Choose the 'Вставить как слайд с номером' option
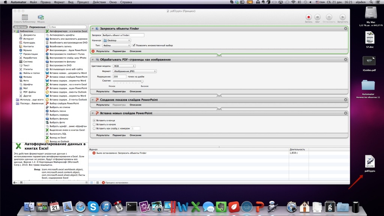Screen dimensions: 384x216 click(94, 128)
